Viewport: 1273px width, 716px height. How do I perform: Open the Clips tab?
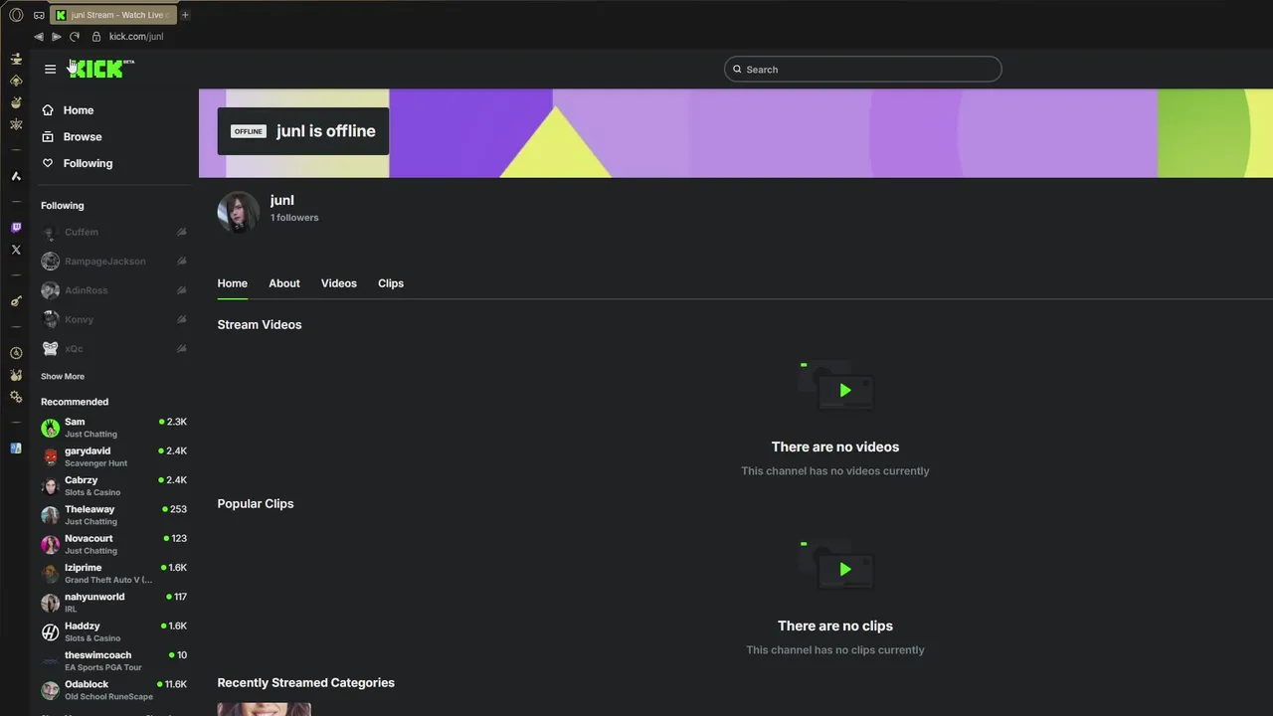pyautogui.click(x=391, y=283)
